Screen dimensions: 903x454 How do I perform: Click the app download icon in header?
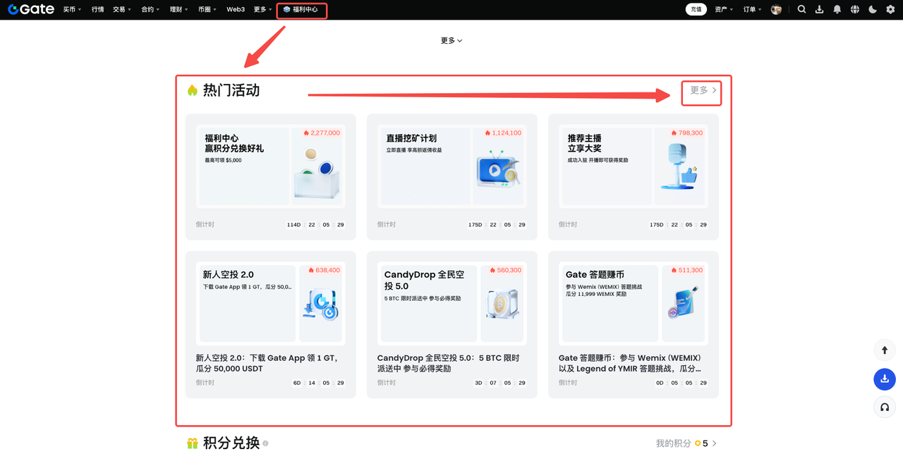(x=819, y=9)
